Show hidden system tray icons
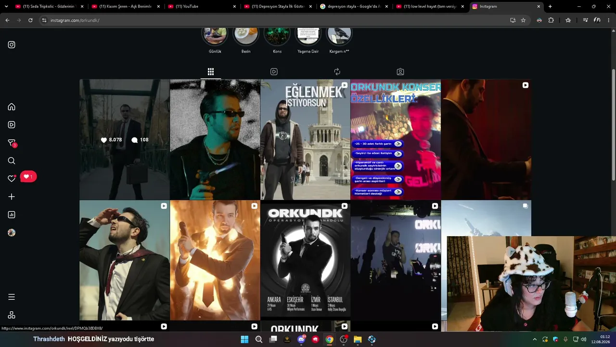This screenshot has height=347, width=616. (x=534, y=339)
